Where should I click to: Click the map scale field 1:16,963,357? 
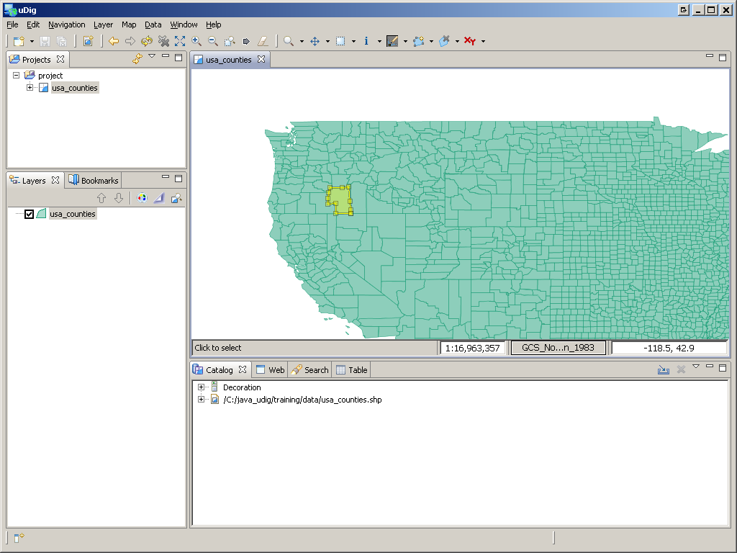[x=472, y=348]
